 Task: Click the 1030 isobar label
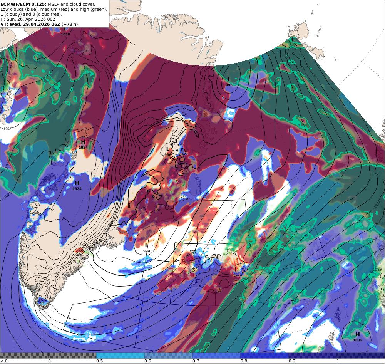tap(378, 270)
